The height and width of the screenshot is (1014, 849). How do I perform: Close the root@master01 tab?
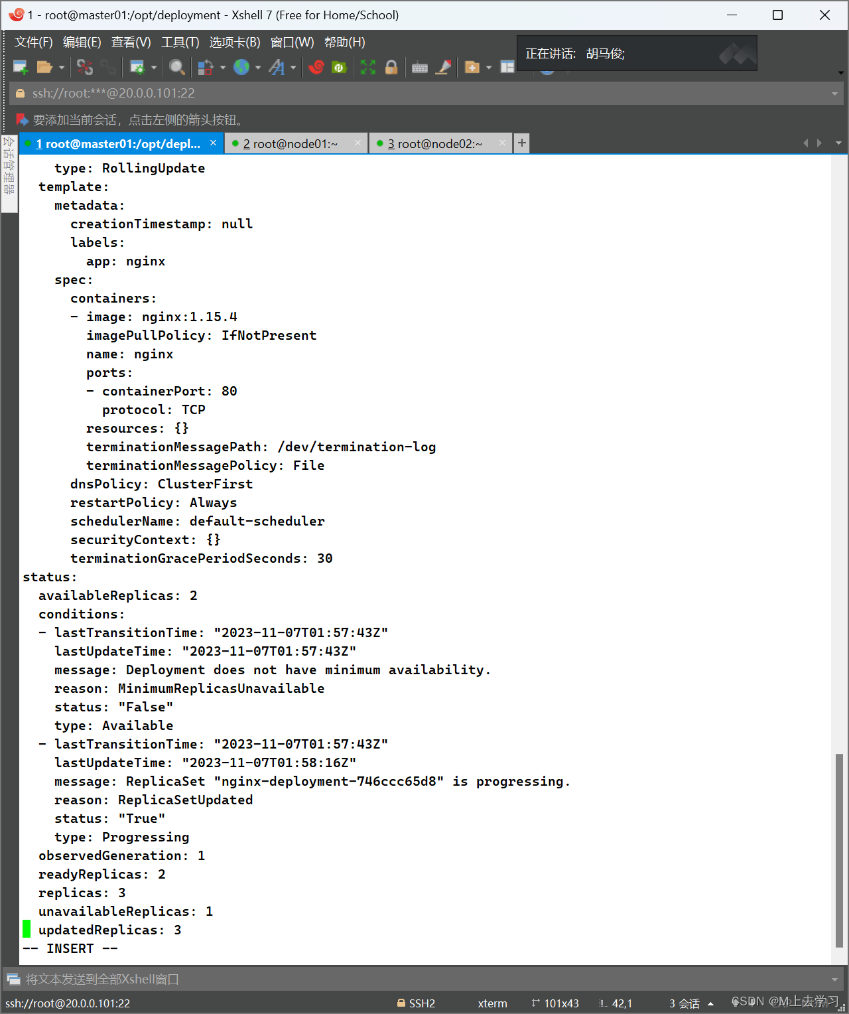pyautogui.click(x=213, y=143)
